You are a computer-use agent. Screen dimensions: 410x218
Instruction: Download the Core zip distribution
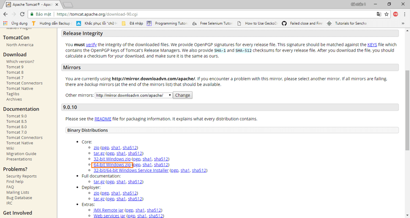(x=96, y=148)
